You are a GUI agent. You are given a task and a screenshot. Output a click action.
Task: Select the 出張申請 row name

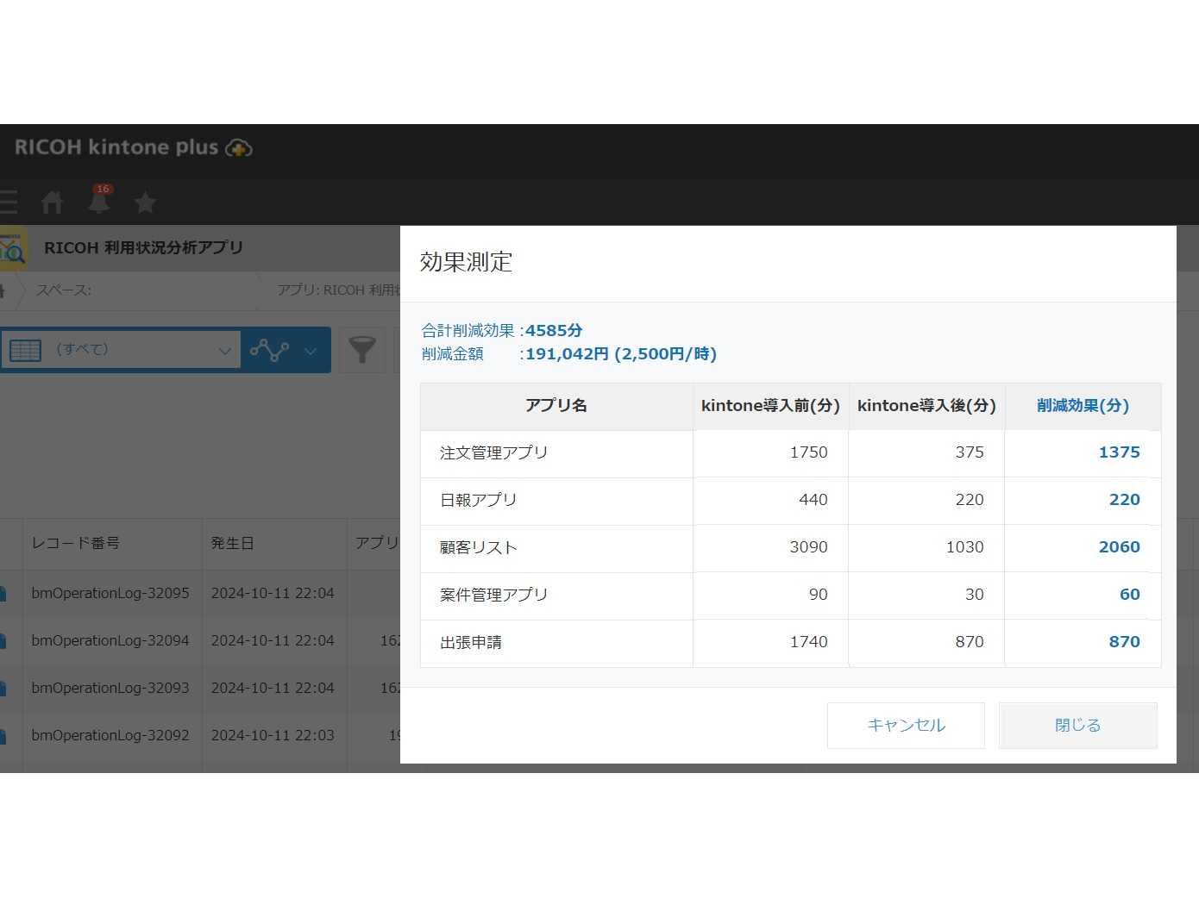point(471,642)
